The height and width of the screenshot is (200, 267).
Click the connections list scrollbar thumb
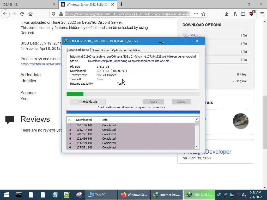[x=197, y=123]
